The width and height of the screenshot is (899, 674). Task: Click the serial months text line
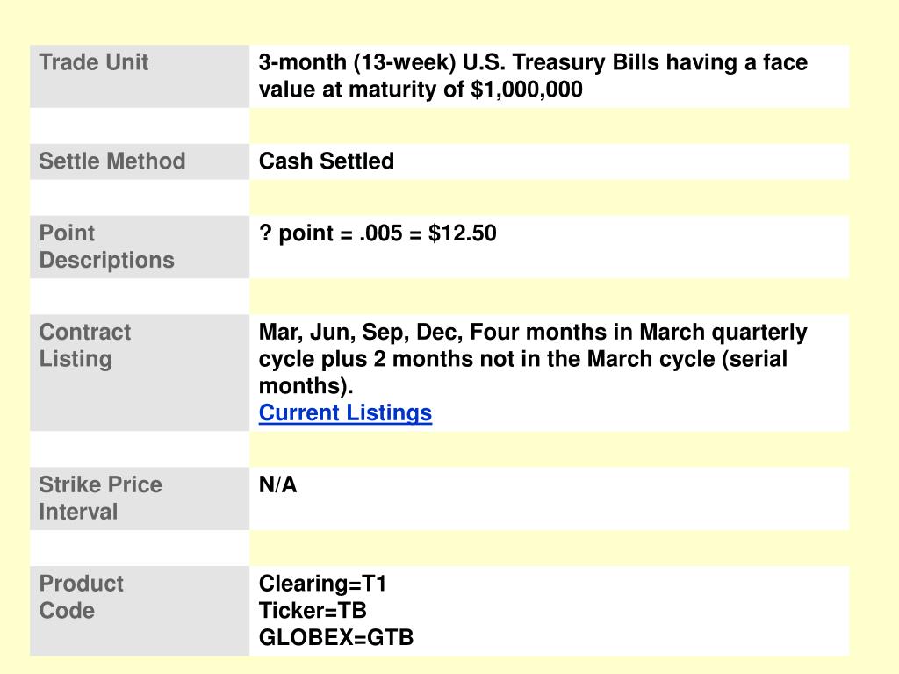pos(306,386)
